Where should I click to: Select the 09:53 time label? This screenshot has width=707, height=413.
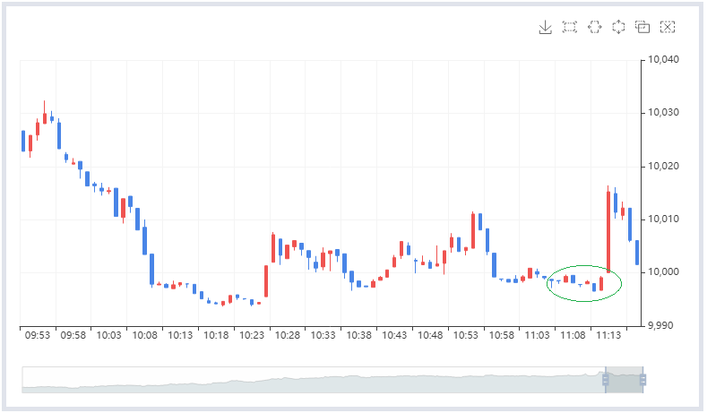(x=38, y=335)
